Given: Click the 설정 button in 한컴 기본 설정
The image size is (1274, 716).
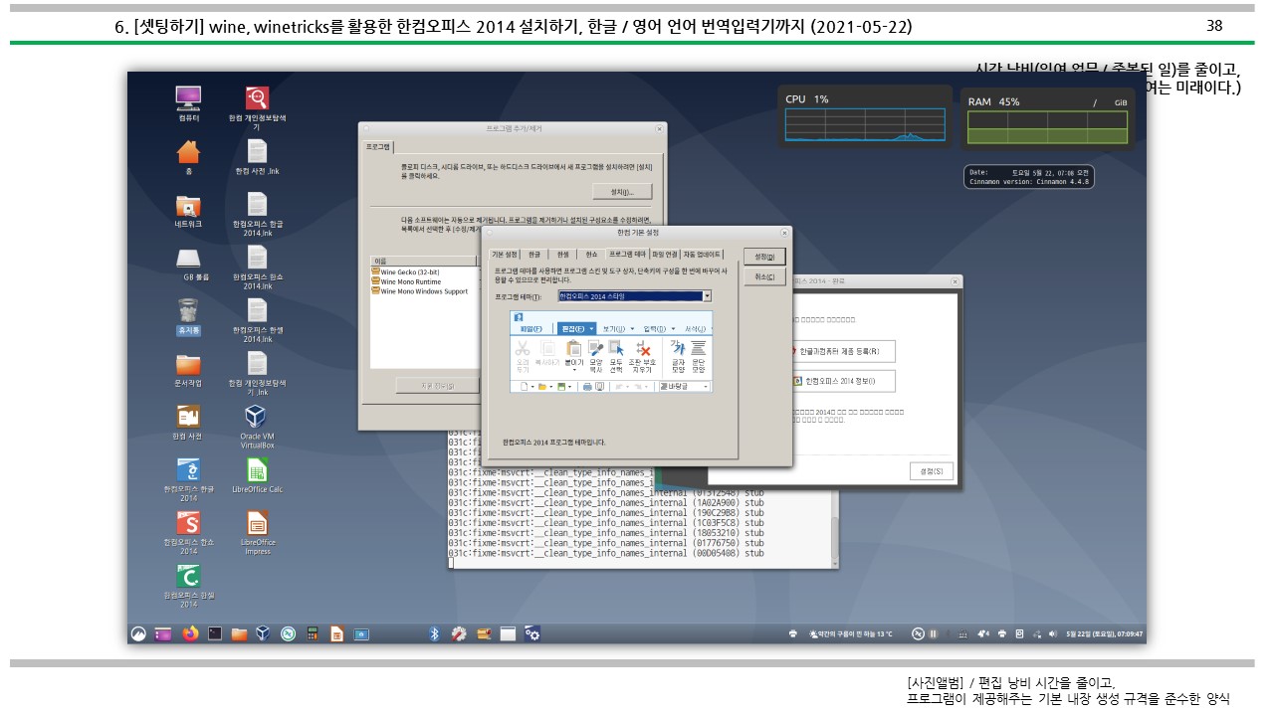Looking at the screenshot, I should tap(764, 257).
